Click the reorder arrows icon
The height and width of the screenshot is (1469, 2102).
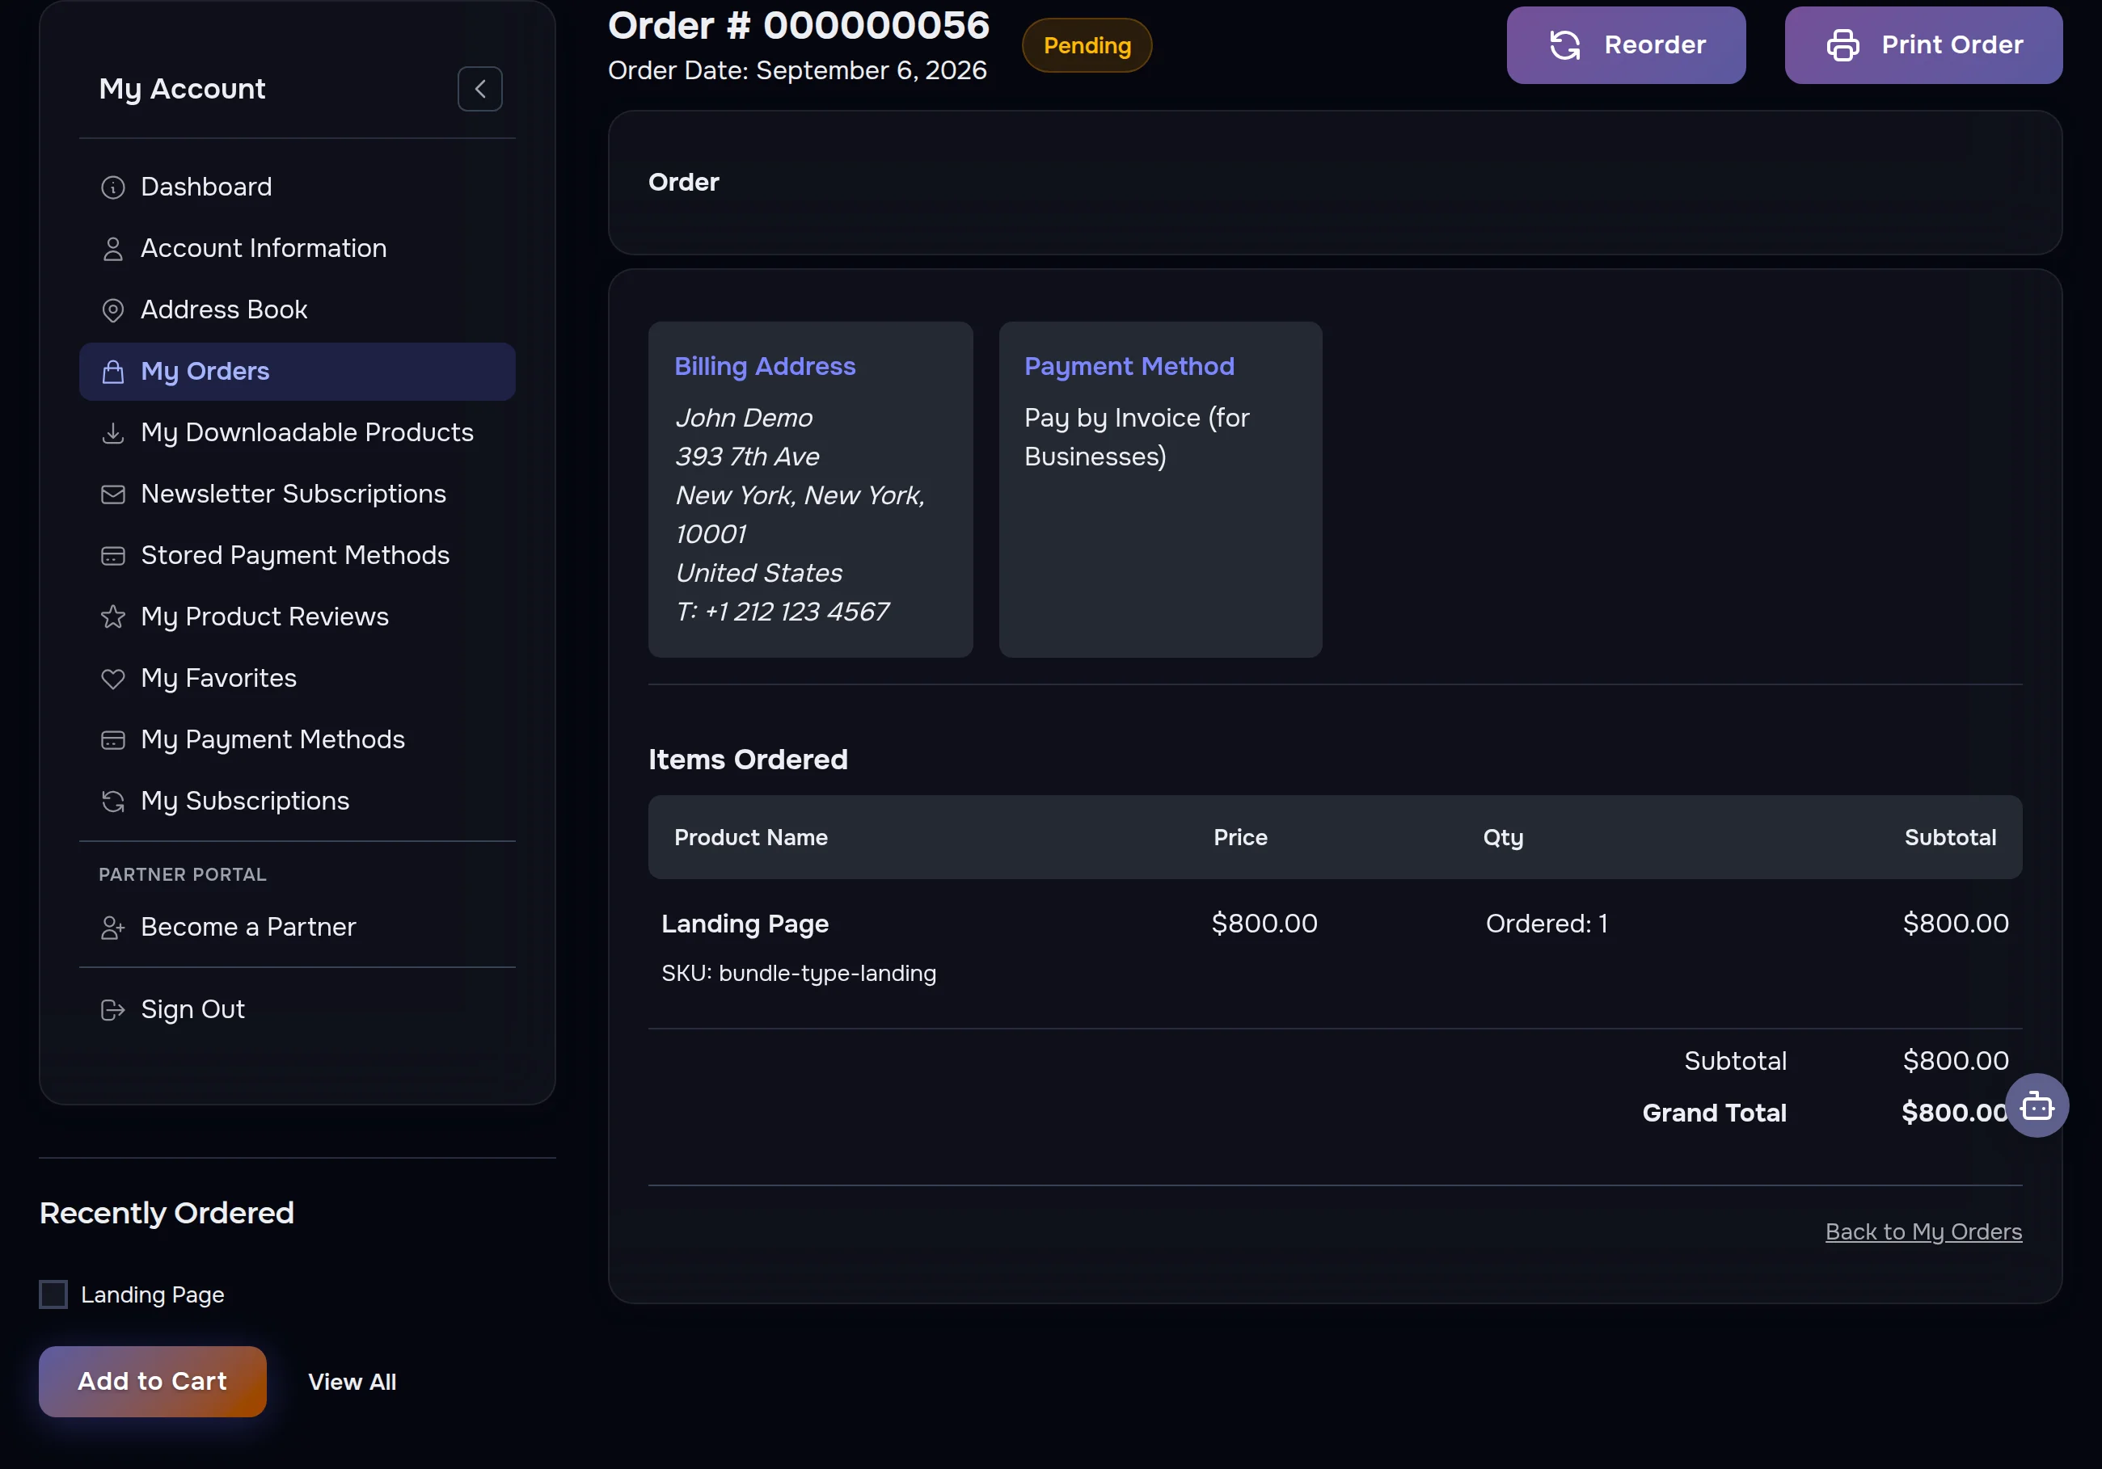[x=1565, y=45]
